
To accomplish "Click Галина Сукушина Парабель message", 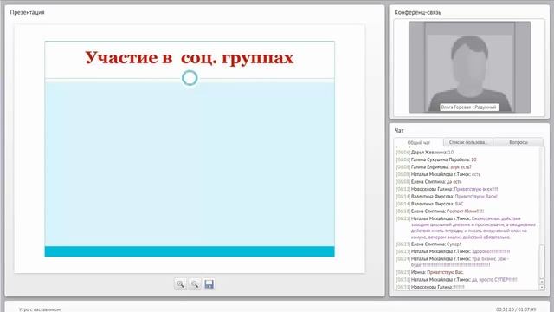I will [x=436, y=159].
